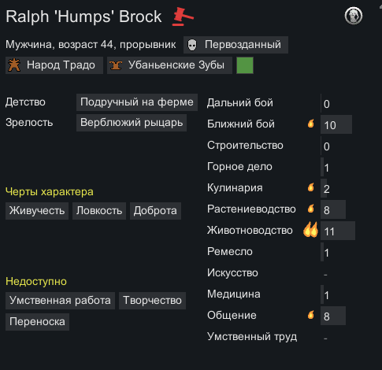Select the green favorite color square
382x370 pixels.
pyautogui.click(x=245, y=65)
